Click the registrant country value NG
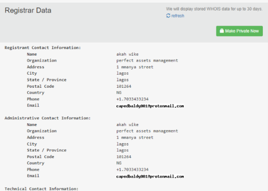Viewport: 268px width, 191px height. coord(119,93)
